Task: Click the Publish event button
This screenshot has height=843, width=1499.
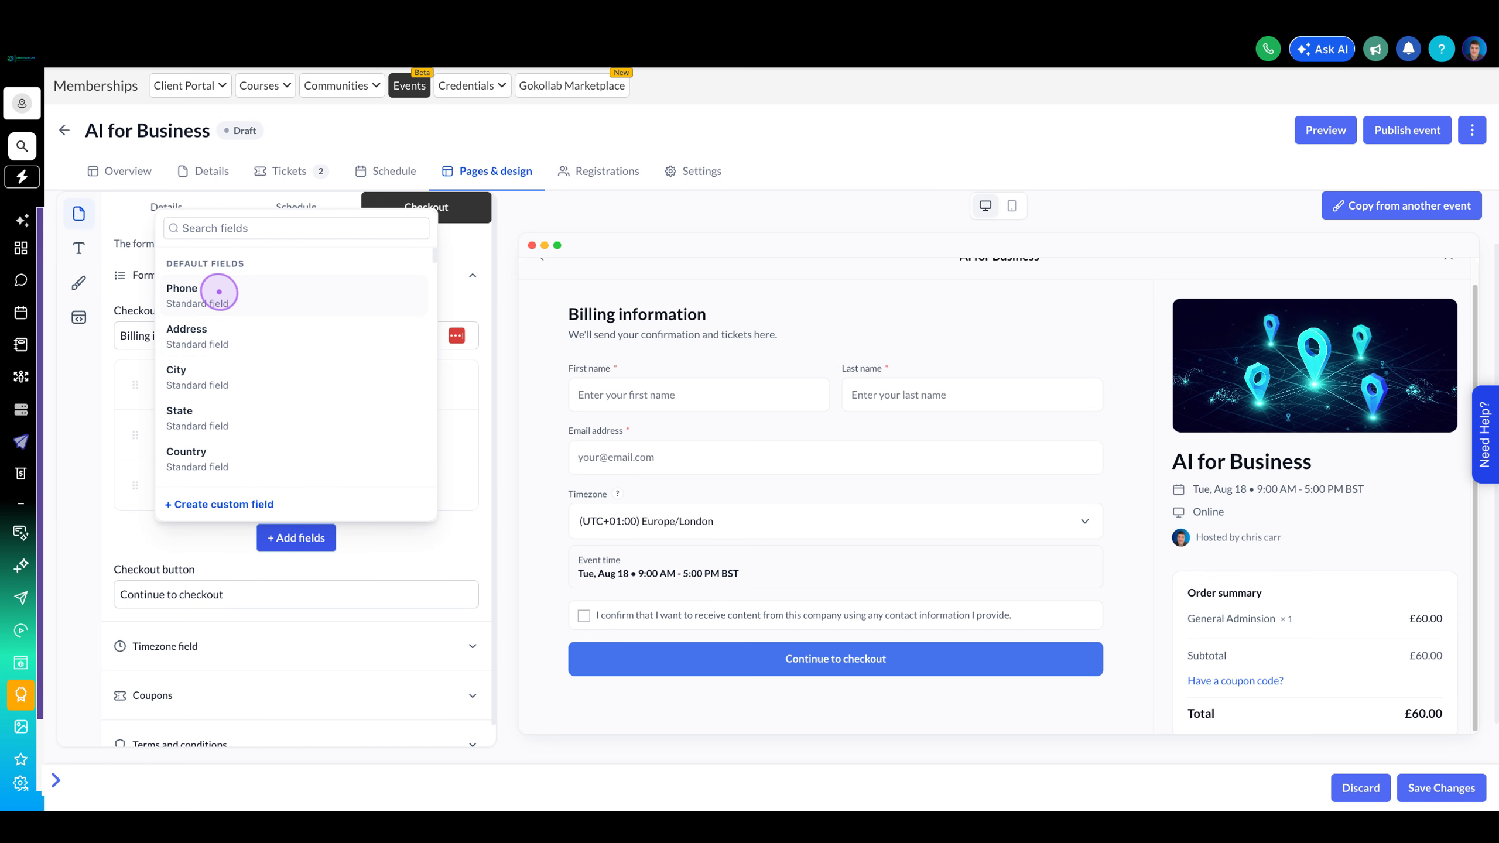Action: [x=1407, y=131]
